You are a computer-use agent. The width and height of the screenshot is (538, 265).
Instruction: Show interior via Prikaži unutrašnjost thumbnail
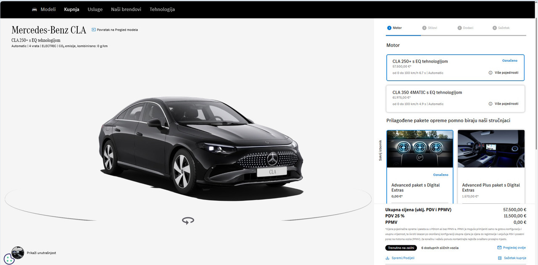coord(18,252)
